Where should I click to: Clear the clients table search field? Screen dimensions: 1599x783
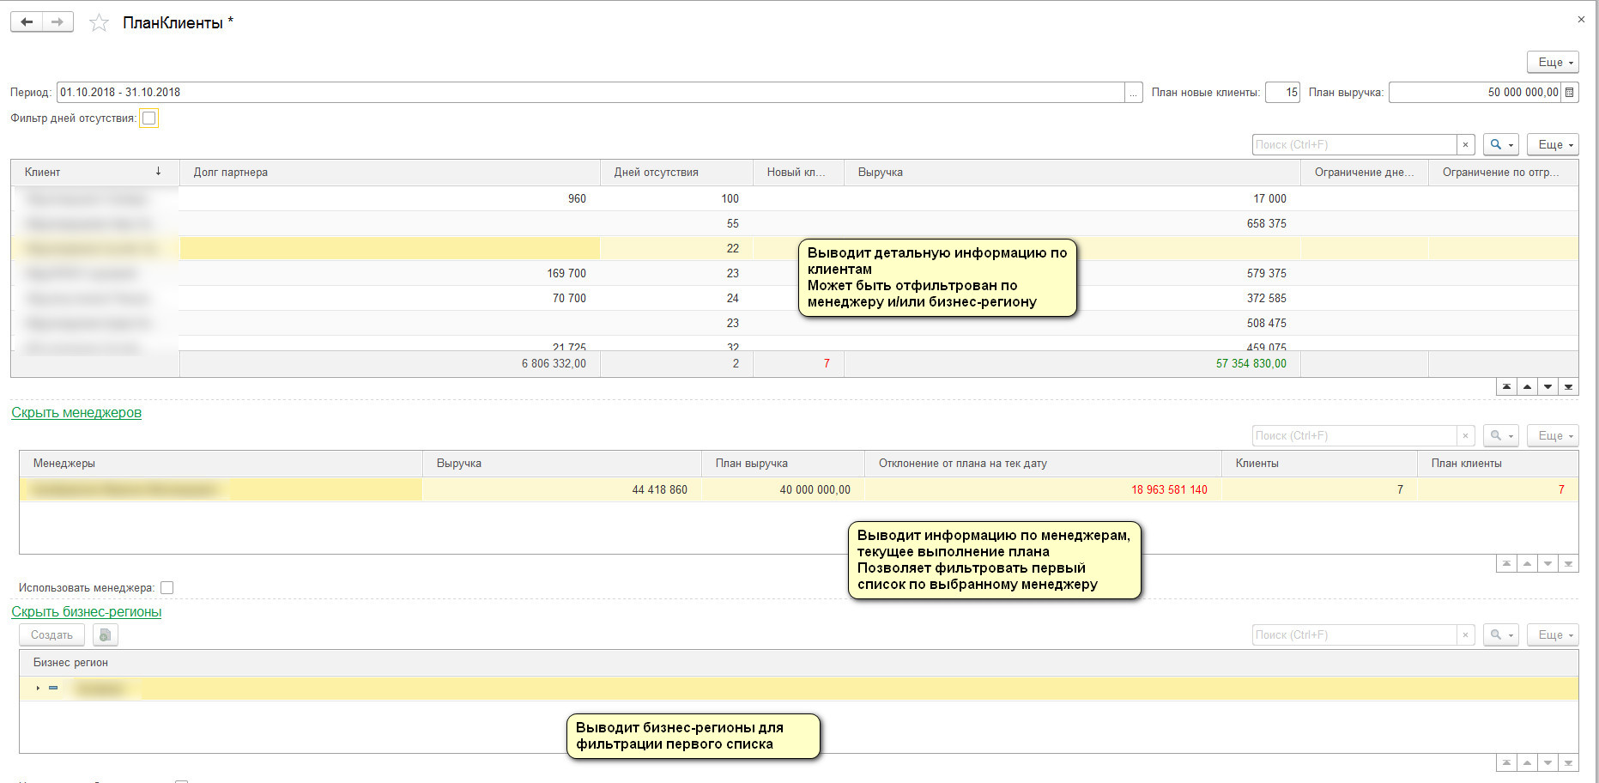coord(1465,145)
